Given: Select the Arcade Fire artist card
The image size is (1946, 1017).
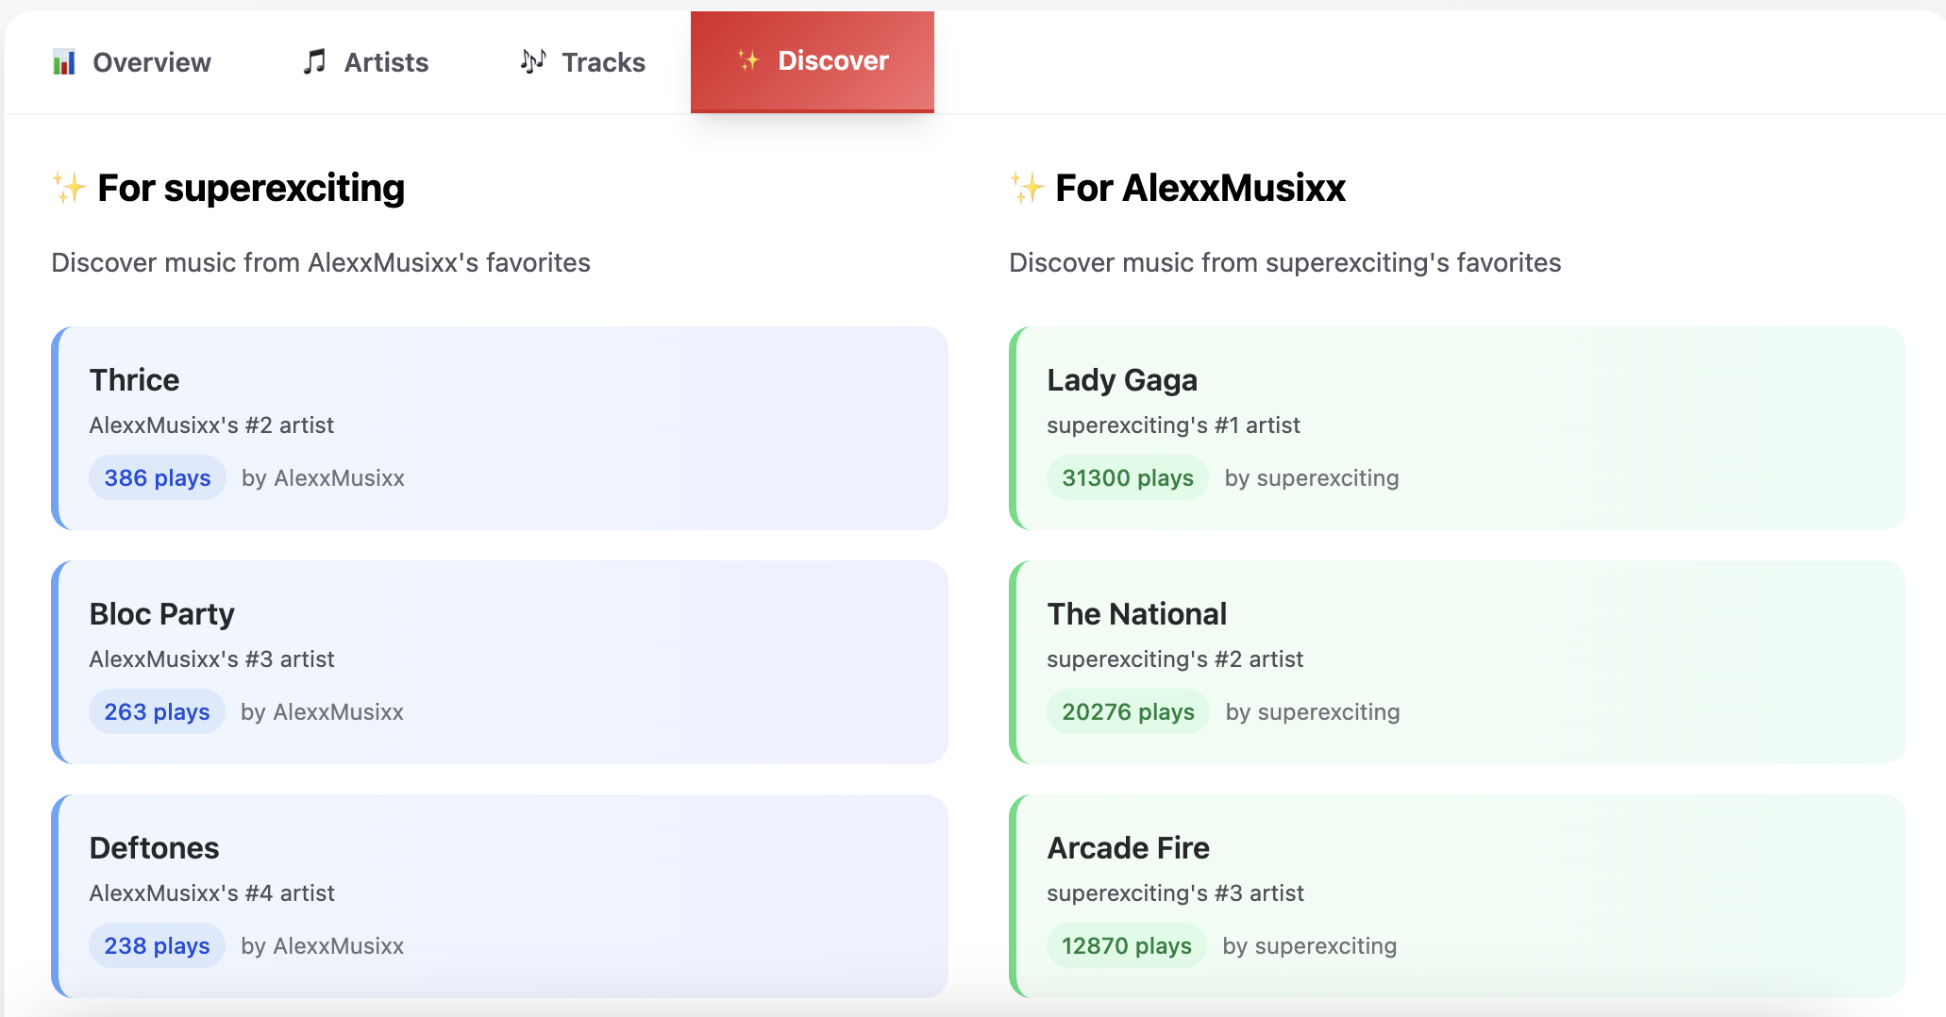Looking at the screenshot, I should pyautogui.click(x=1457, y=896).
